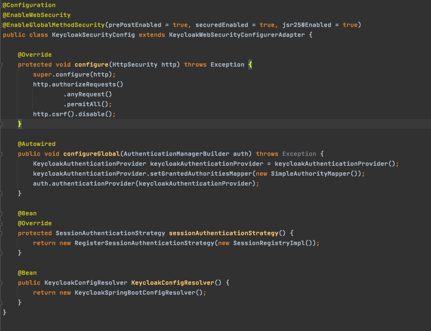Image resolution: width=431 pixels, height=331 pixels.
Task: Click the @Configuration annotation
Action: click(x=29, y=5)
